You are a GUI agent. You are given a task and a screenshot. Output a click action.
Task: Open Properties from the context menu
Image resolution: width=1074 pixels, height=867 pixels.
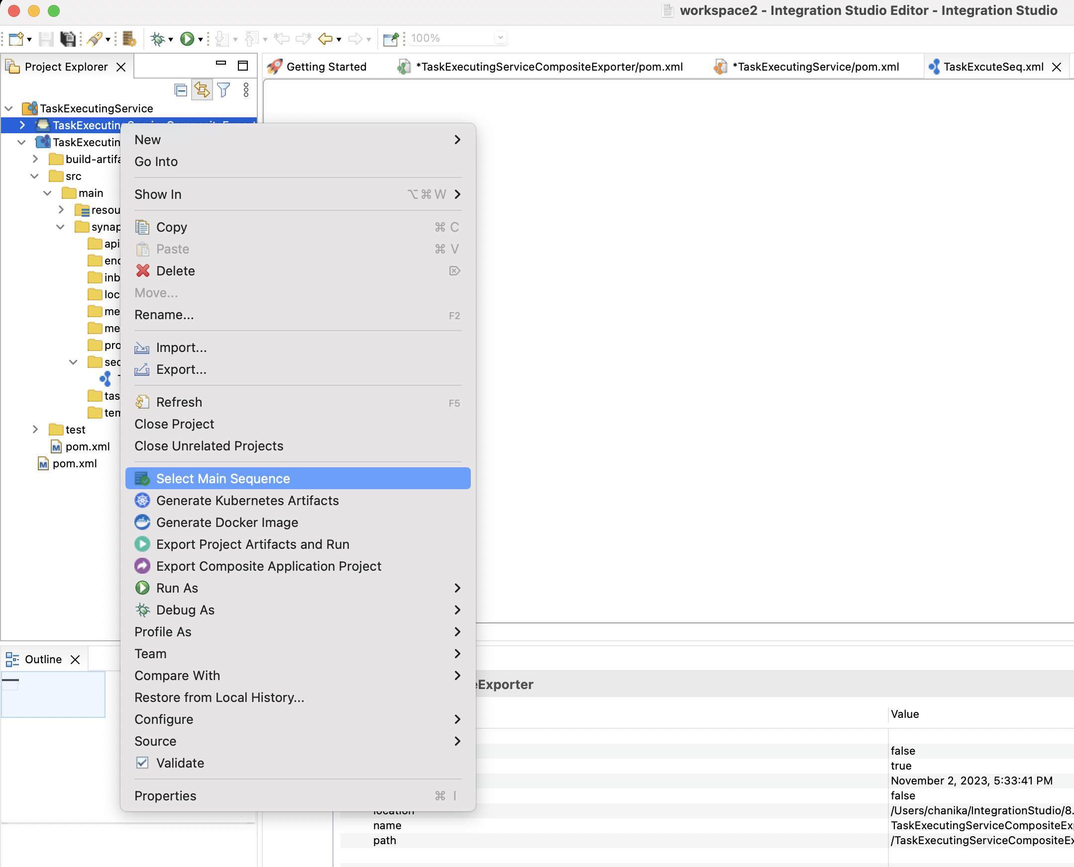[298, 796]
